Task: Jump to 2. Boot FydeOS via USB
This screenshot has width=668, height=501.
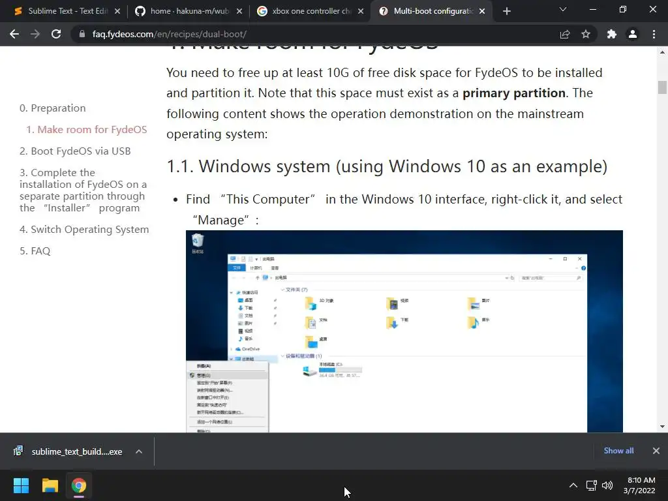Action: tap(75, 151)
